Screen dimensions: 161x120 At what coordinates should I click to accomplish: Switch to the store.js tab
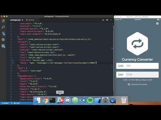point(31,20)
